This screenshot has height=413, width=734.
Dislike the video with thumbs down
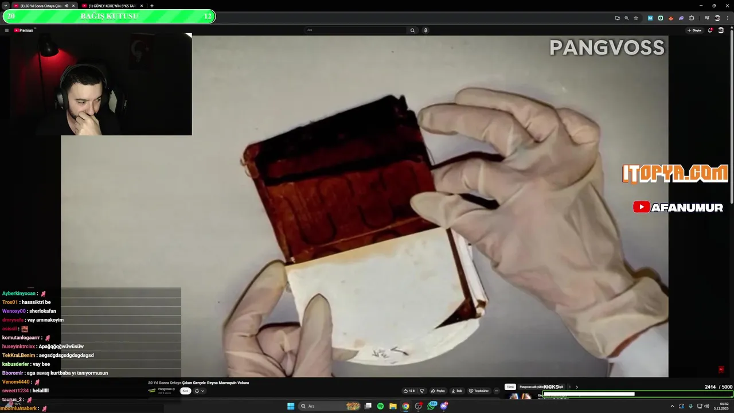[422, 391]
